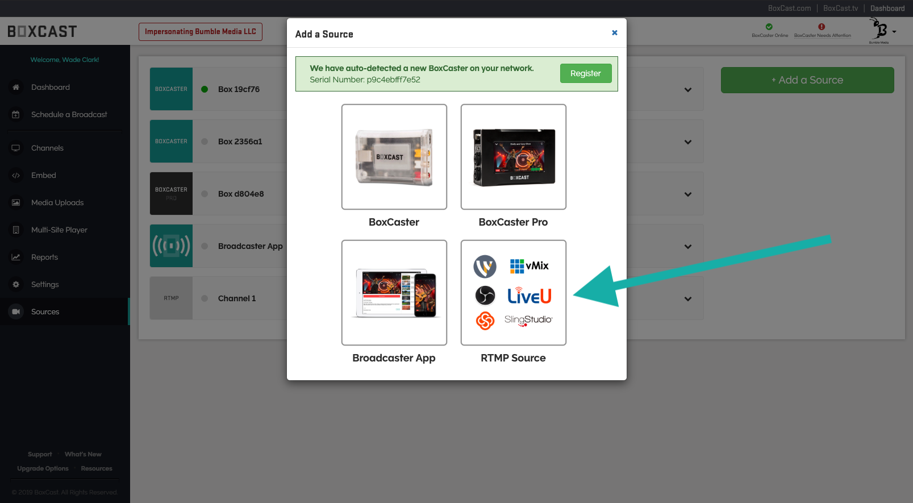Open the BoxCast.tv link in top bar
Viewport: 913px width, 503px height.
(x=840, y=9)
